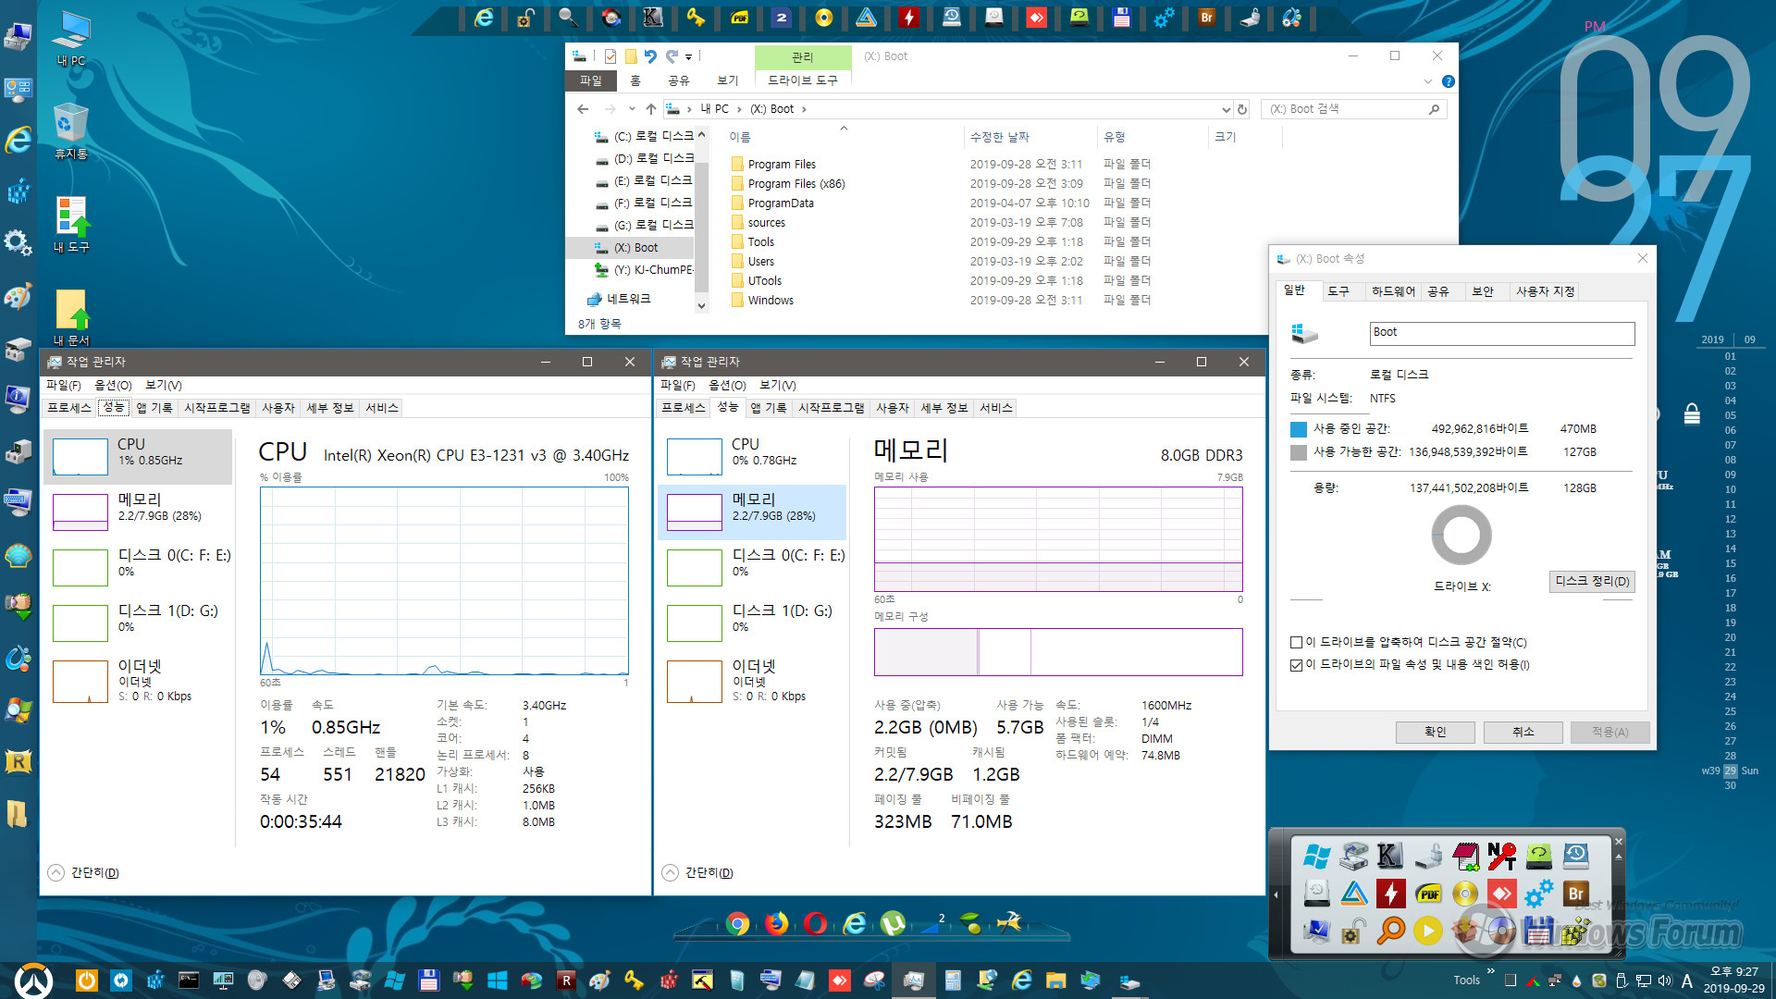This screenshot has width=1776, height=999.
Task: Open the NT red key icon in launcher panel
Action: coord(1501,856)
